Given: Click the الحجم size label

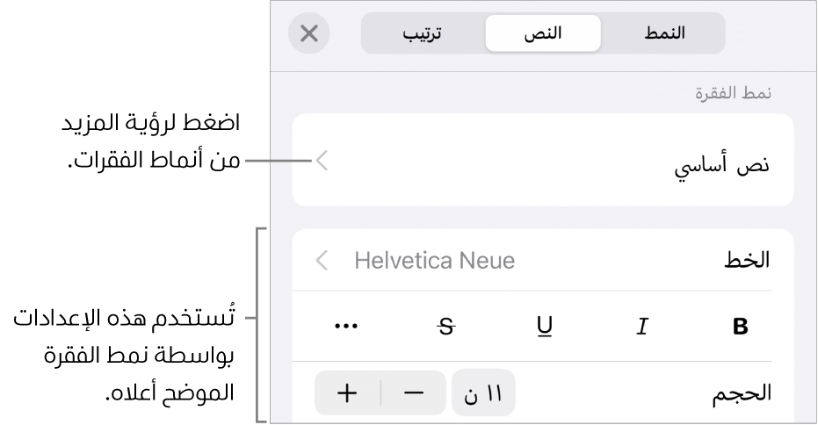Looking at the screenshot, I should click(x=742, y=393).
